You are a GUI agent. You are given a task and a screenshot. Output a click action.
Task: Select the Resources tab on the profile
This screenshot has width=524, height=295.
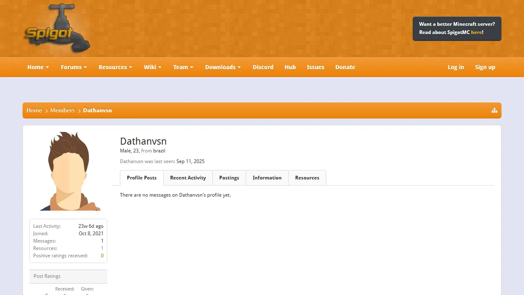point(307,178)
